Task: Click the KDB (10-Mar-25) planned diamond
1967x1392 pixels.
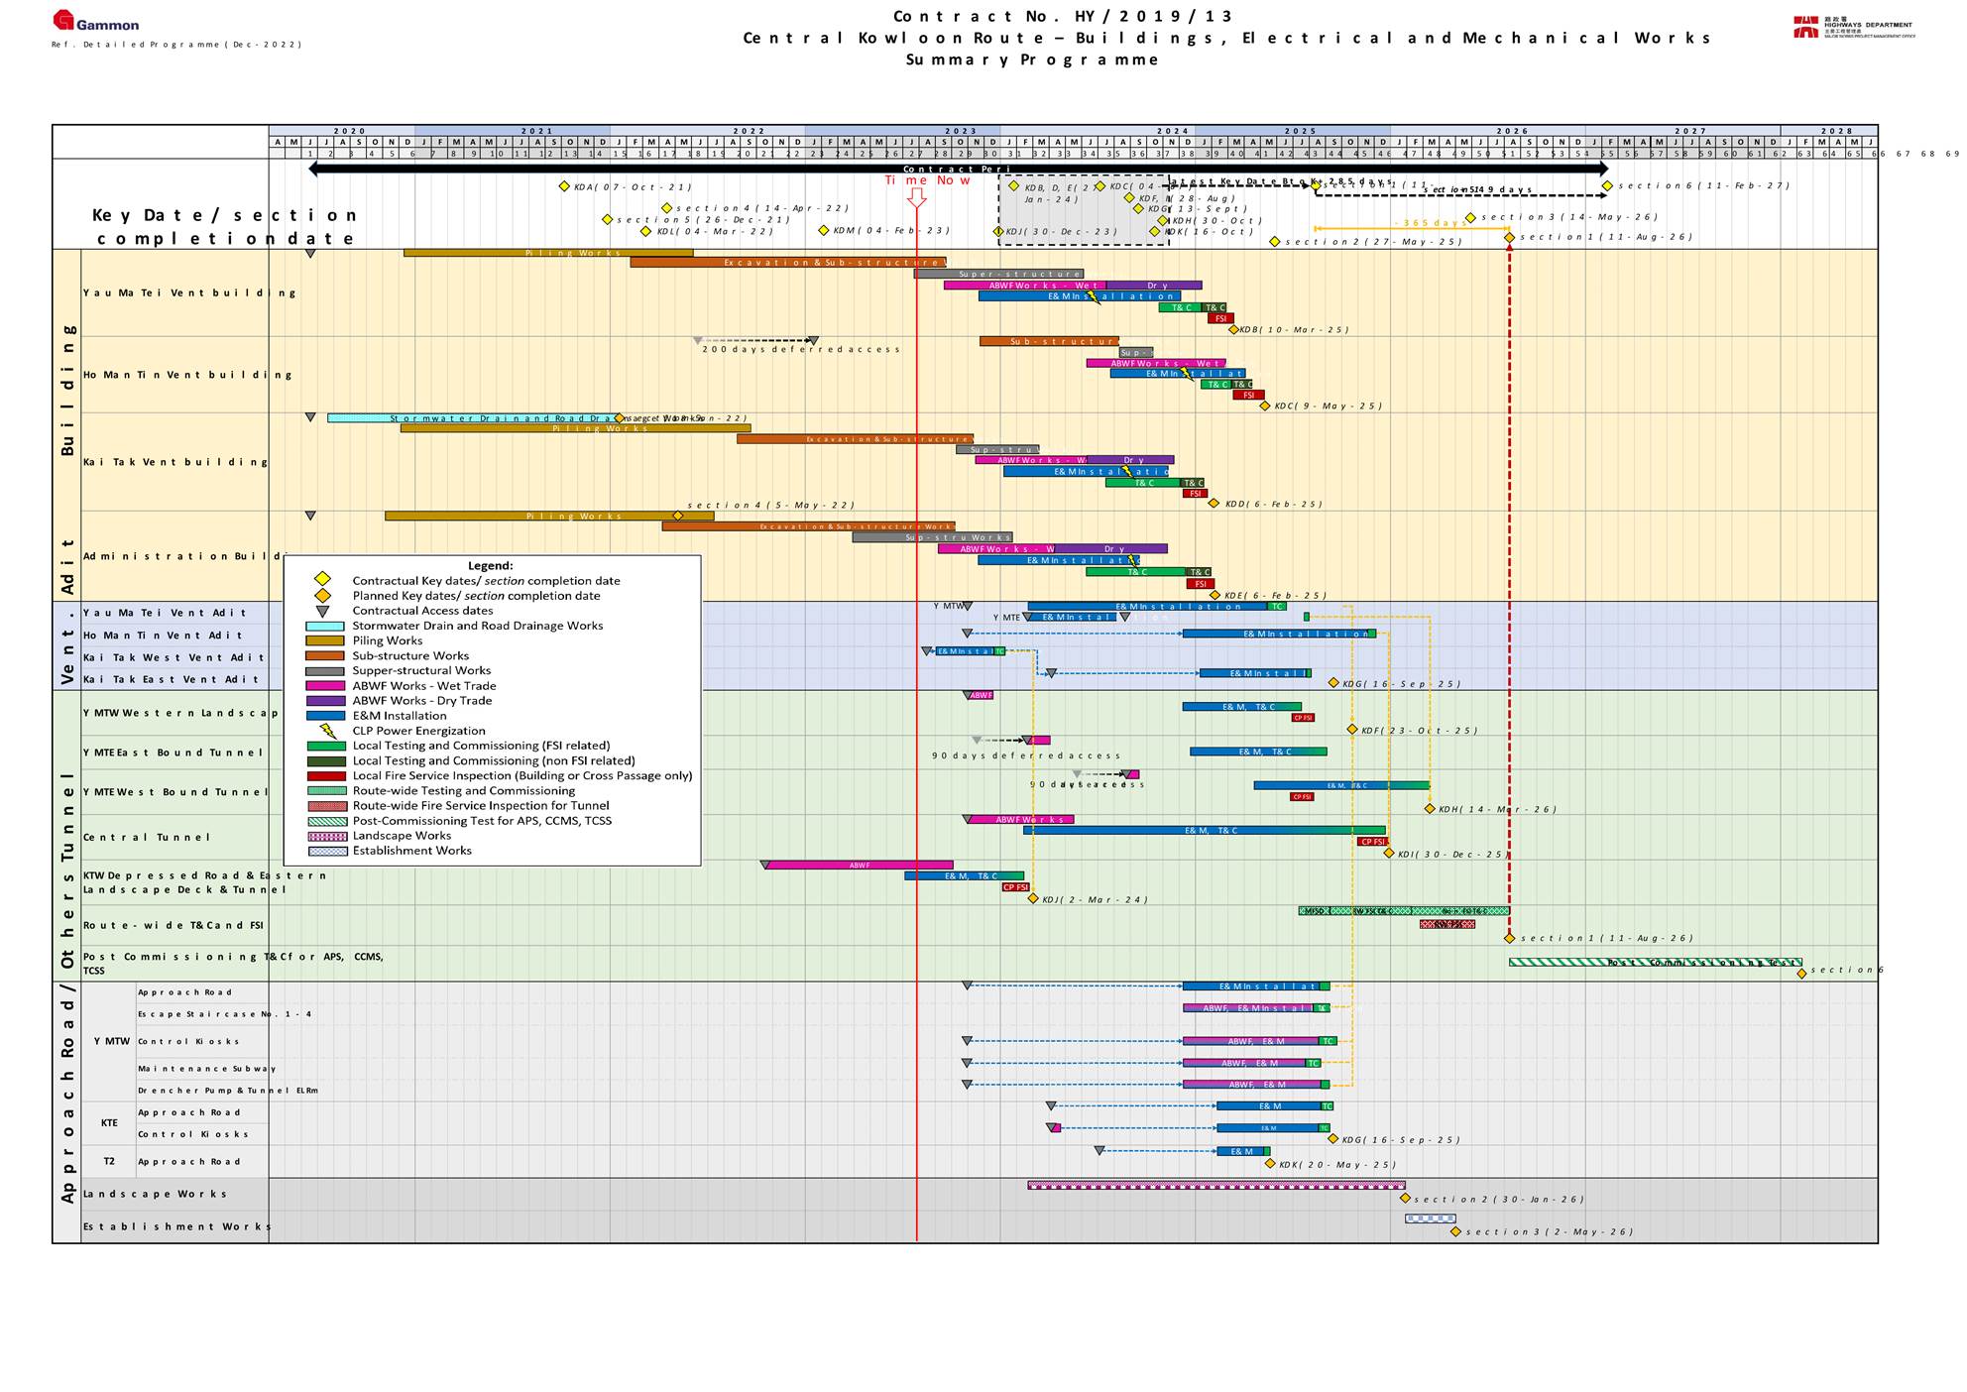Action: point(1233,329)
